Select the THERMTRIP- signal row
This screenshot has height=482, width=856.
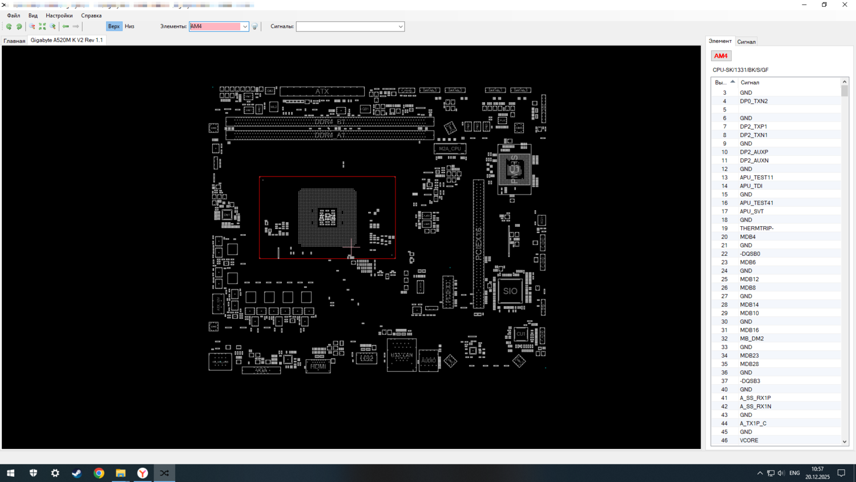[x=757, y=228]
